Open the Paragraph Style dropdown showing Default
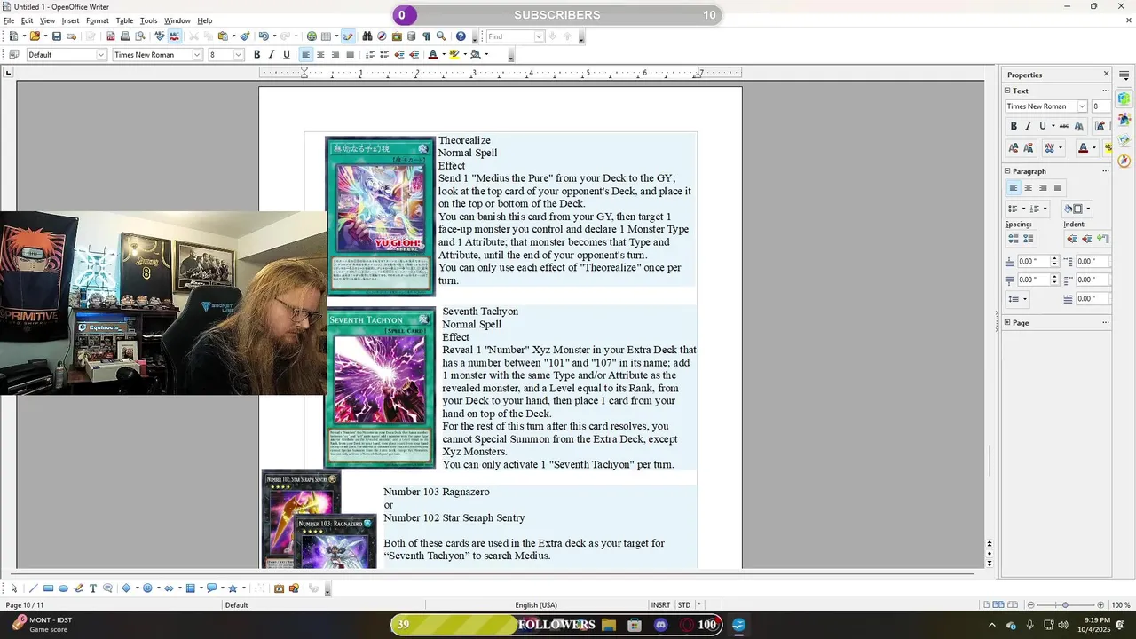This screenshot has width=1136, height=639. coord(101,55)
